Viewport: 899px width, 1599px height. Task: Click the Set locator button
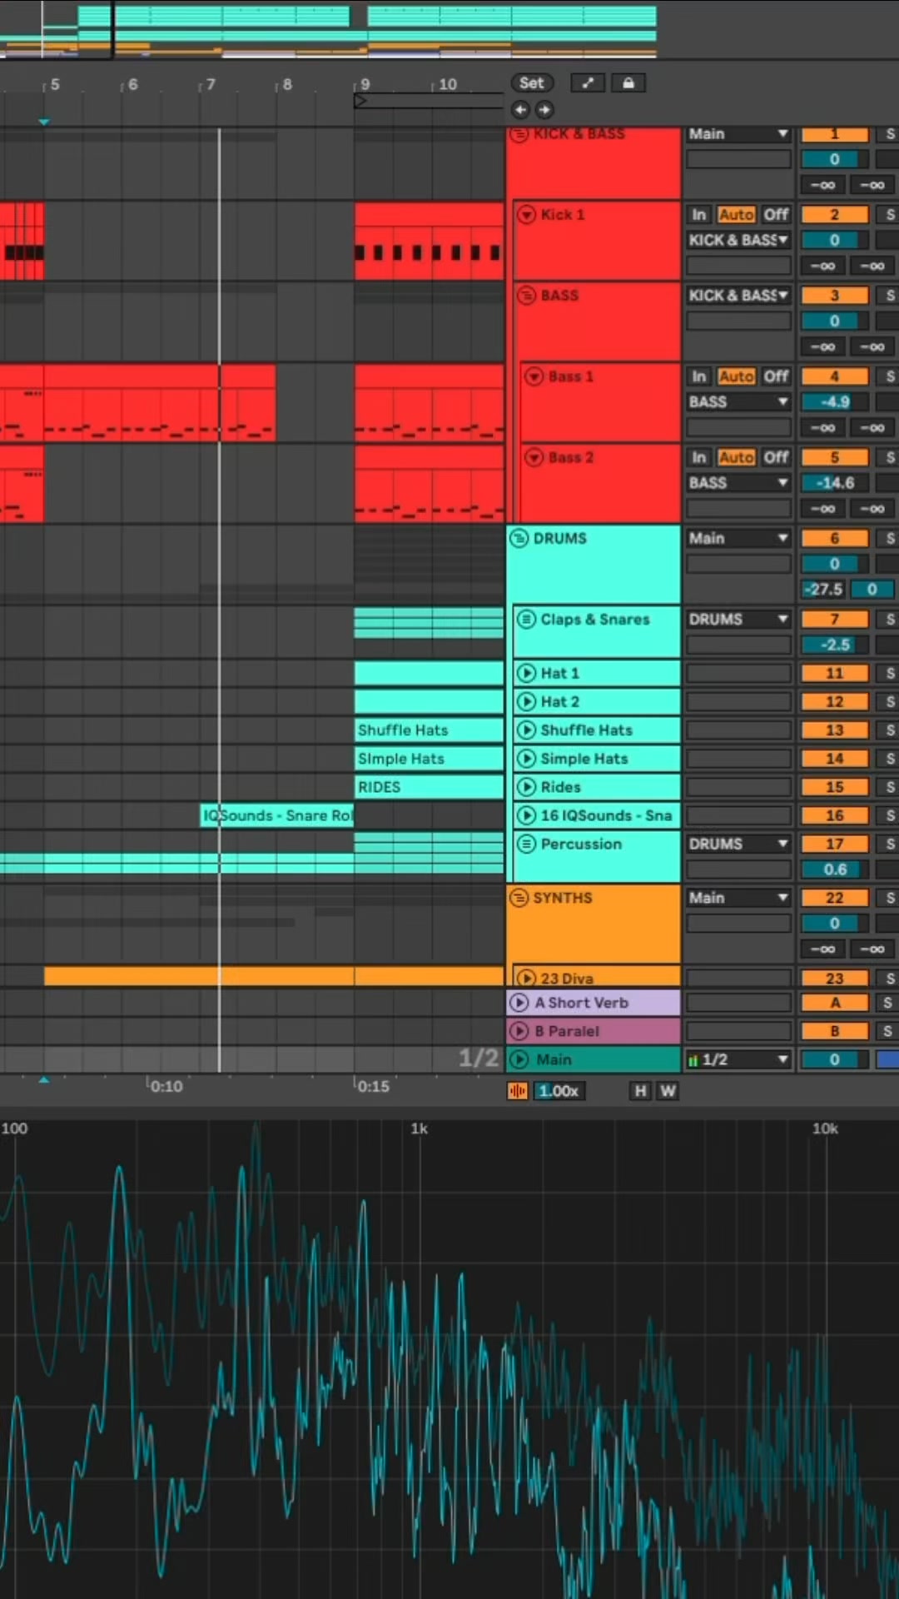coord(531,82)
